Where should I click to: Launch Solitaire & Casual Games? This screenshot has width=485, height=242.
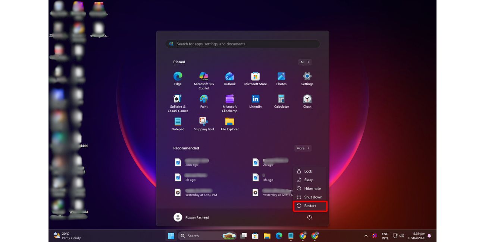(178, 101)
